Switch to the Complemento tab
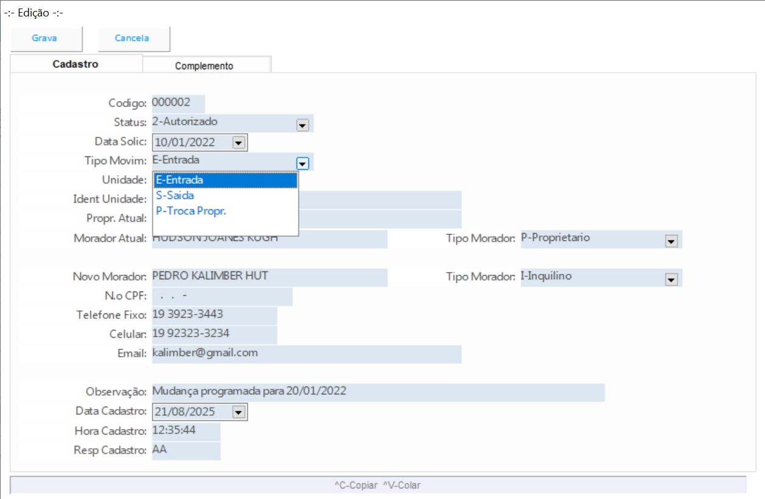 [x=204, y=66]
